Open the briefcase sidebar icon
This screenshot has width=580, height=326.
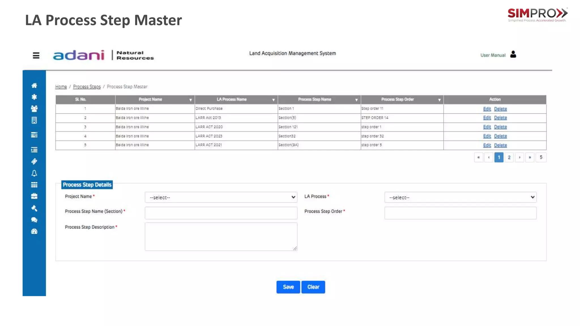(x=34, y=196)
